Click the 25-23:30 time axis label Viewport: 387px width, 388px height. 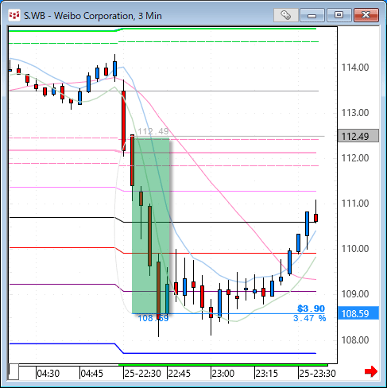point(318,374)
